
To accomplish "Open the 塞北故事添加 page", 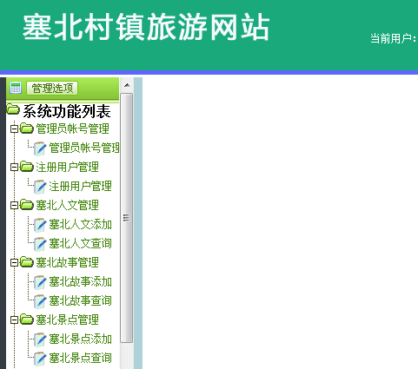I will pos(80,281).
